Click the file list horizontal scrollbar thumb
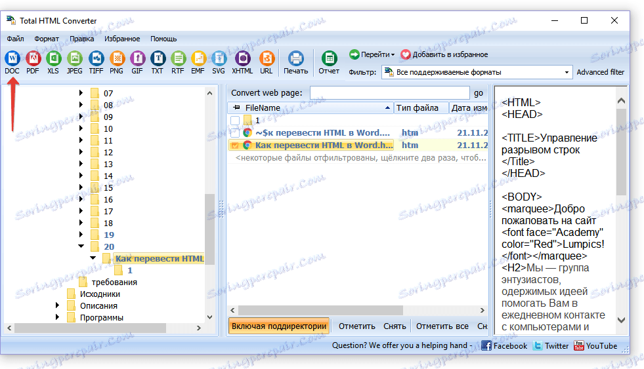644x369 pixels. tap(320, 310)
